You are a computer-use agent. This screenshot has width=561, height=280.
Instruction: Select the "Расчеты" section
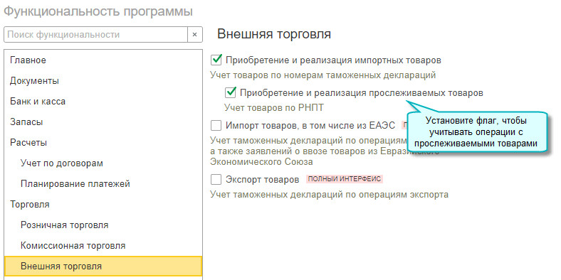pos(103,143)
